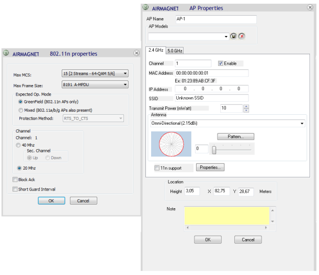This screenshot has height=275, width=319.
Task: Close the AP Properties window
Action: tap(310, 7)
